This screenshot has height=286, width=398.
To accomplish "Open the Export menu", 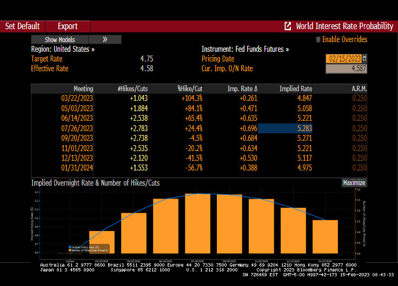I will [68, 26].
